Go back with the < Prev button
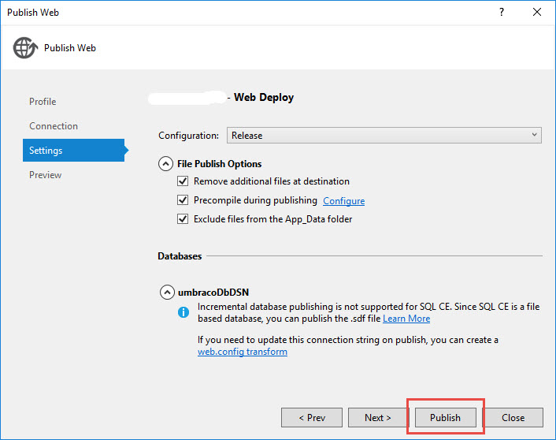556x440 pixels. 312,417
